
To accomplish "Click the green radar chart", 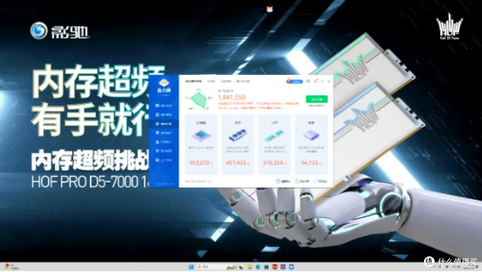I will 199,100.
